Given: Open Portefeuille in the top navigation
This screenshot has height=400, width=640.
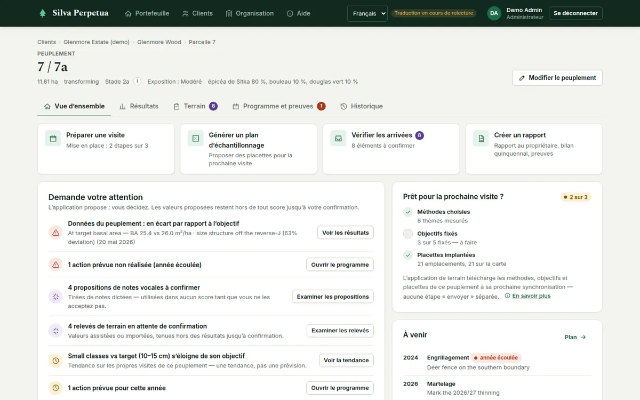Looking at the screenshot, I should (x=147, y=13).
